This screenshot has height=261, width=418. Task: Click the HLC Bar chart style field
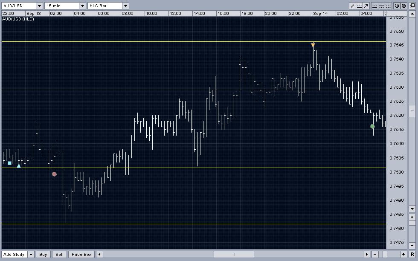(105, 6)
